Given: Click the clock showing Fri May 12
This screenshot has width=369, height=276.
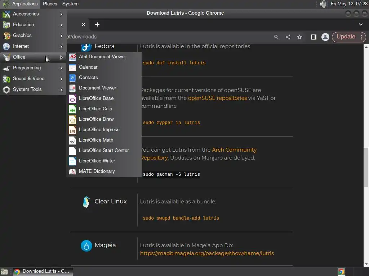Looking at the screenshot, I should click(349, 4).
